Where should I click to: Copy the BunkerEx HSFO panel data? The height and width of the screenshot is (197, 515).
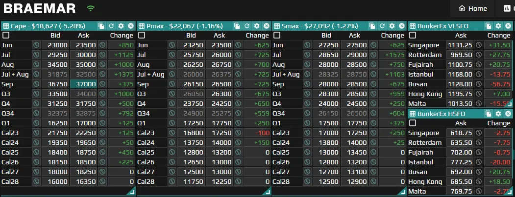pos(489,114)
